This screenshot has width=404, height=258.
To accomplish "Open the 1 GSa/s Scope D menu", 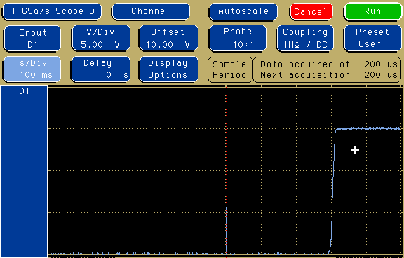I will (52, 11).
